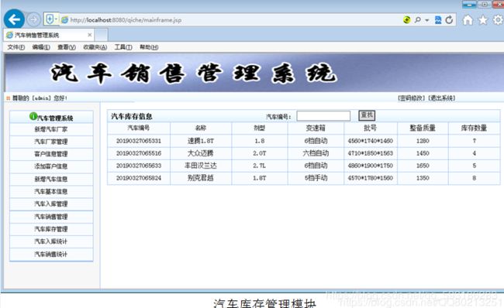Close the 汽车销售管理系统 browser tab

(90, 35)
